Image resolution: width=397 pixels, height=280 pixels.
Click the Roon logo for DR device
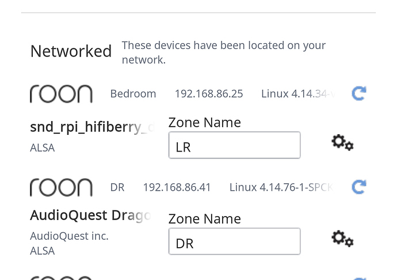61,187
